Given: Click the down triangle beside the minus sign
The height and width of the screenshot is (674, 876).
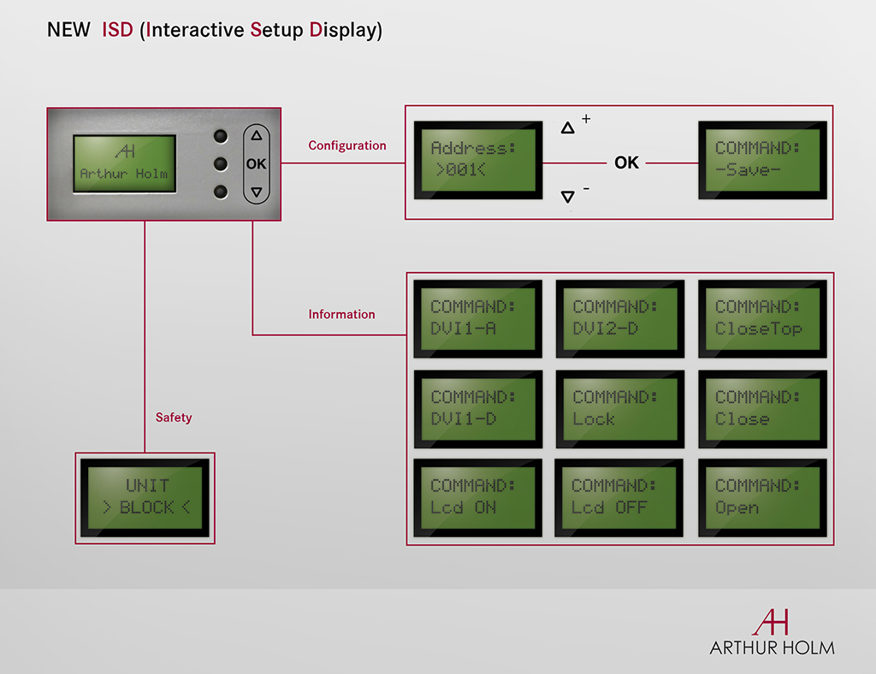Looking at the screenshot, I should [567, 197].
